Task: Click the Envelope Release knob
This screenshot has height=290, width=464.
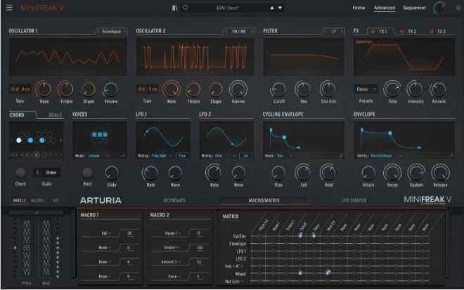Action: click(440, 172)
